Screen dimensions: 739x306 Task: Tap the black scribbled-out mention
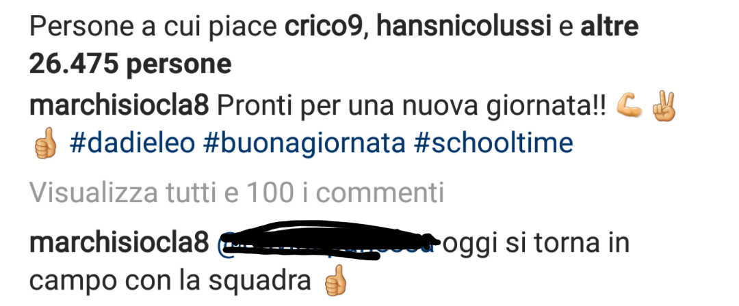coord(328,240)
